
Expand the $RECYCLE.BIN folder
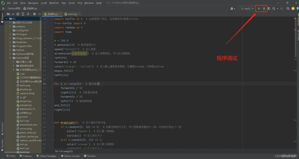(x=10, y=23)
